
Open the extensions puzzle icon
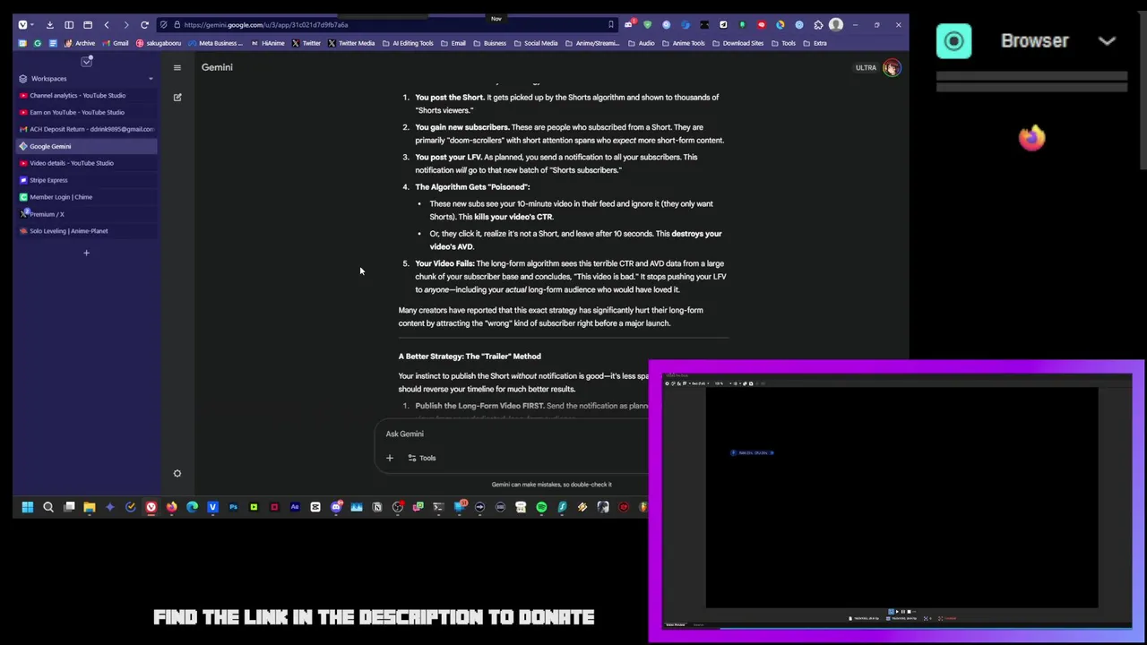818,25
